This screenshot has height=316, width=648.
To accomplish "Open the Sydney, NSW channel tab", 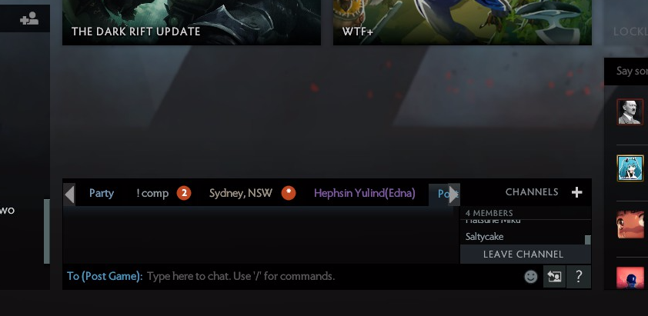I will tap(241, 193).
